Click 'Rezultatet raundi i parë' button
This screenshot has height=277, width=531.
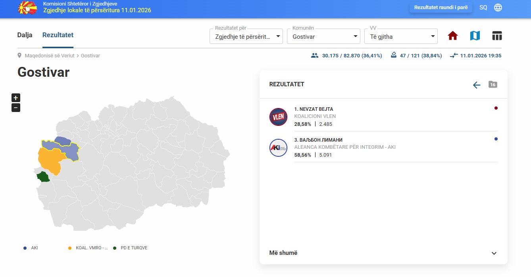441,8
